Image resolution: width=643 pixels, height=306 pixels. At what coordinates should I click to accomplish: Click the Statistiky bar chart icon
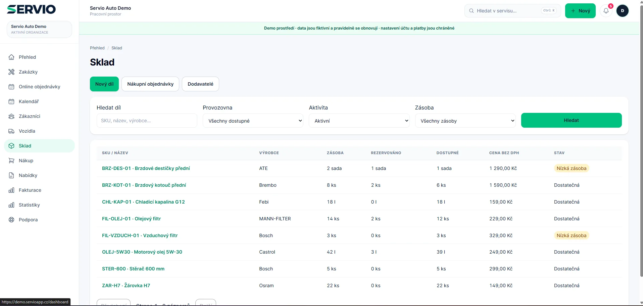coord(11,205)
